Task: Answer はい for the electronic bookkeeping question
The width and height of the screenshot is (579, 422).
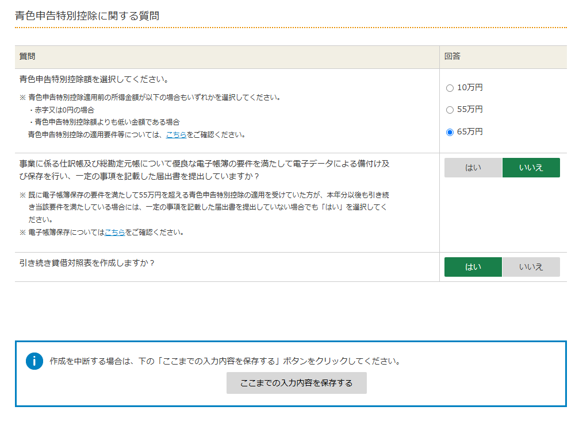Action: click(x=473, y=168)
